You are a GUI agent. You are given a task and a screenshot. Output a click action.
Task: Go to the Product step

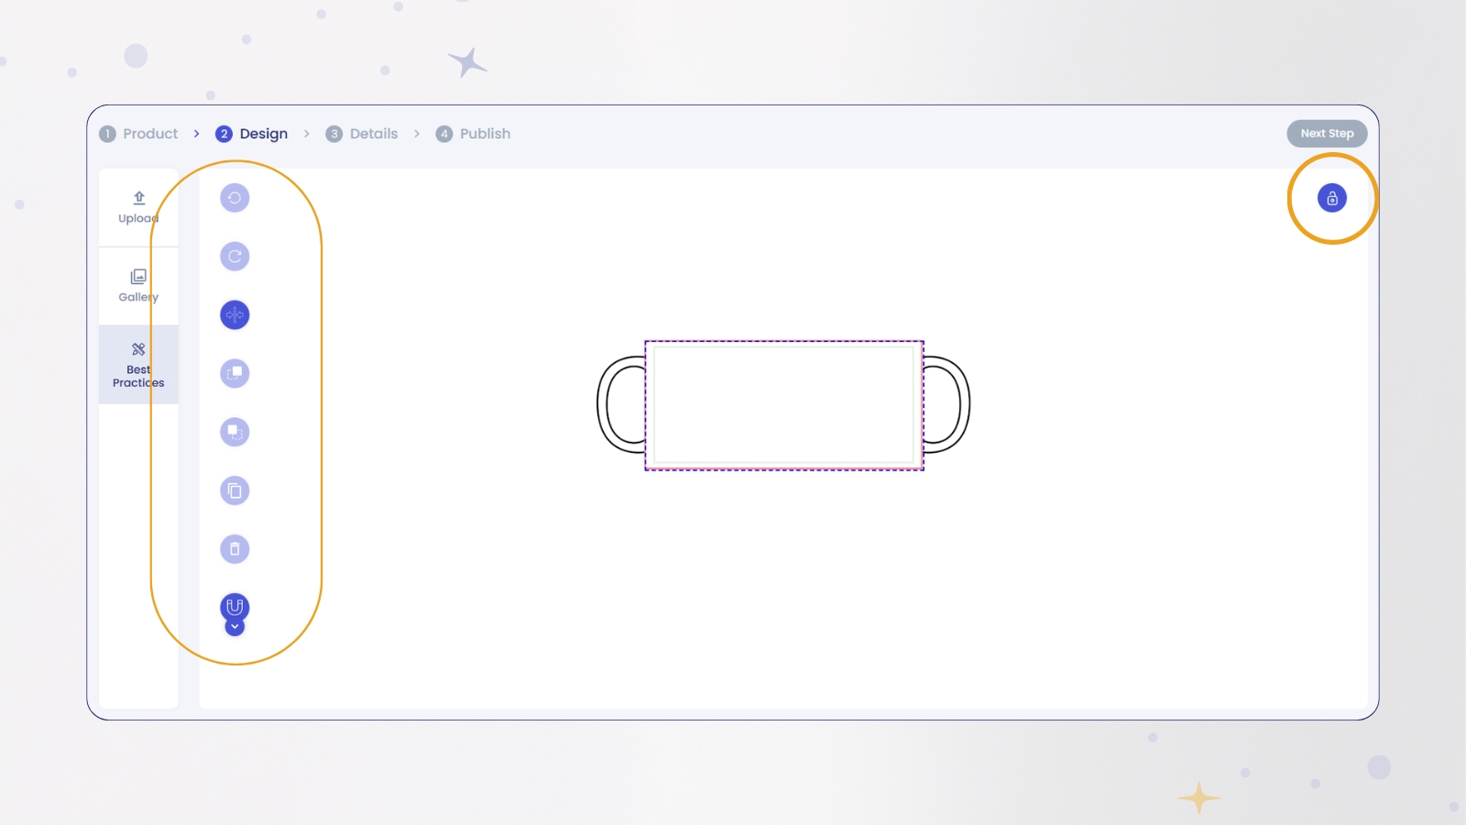[139, 134]
